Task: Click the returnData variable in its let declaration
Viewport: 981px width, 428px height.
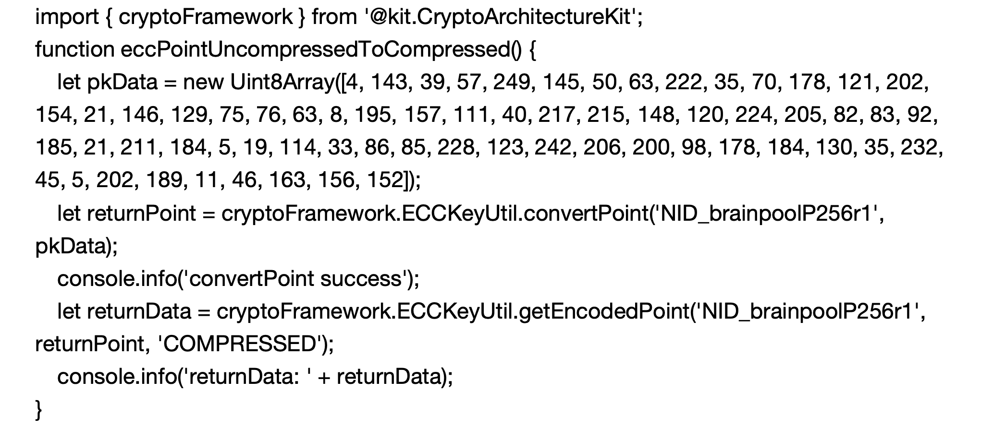Action: [x=139, y=311]
